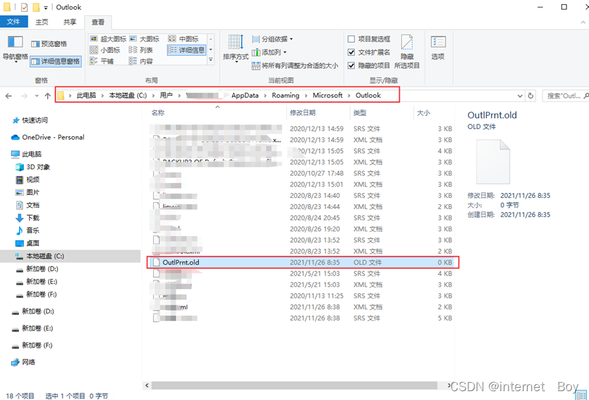The height and width of the screenshot is (400, 589).
Task: Open Group by (分组依据) dropdown
Action: pos(272,39)
